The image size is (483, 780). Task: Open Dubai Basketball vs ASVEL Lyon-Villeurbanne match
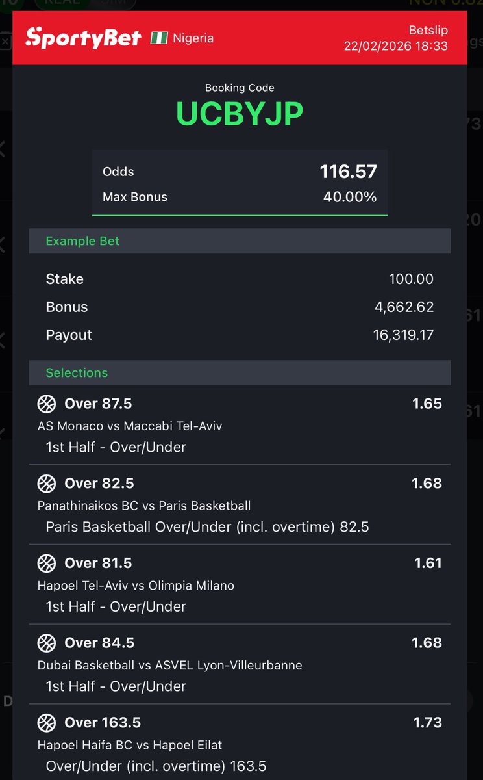[x=169, y=665]
